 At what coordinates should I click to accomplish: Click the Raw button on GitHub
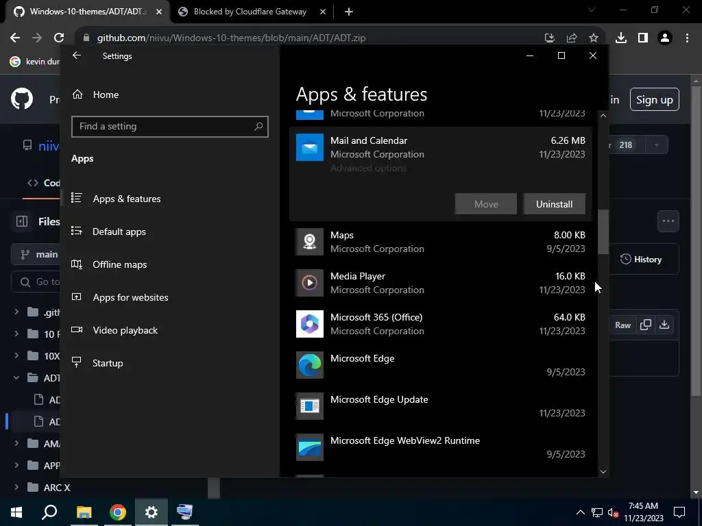(622, 325)
